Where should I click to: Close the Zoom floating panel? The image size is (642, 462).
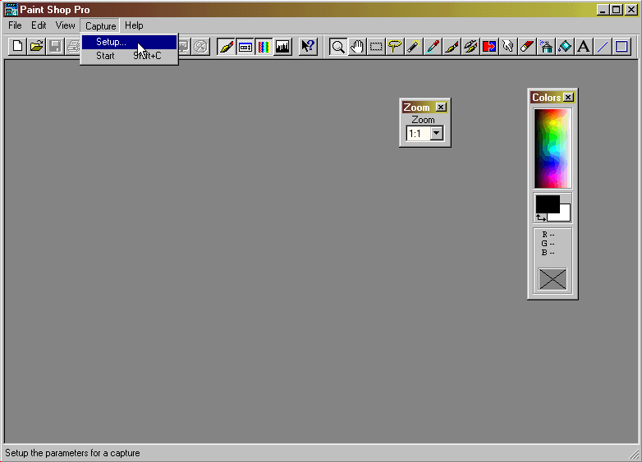pyautogui.click(x=441, y=107)
